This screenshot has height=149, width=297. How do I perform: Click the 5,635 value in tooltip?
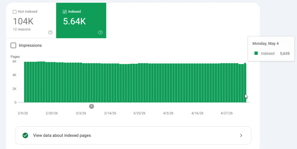(x=285, y=54)
